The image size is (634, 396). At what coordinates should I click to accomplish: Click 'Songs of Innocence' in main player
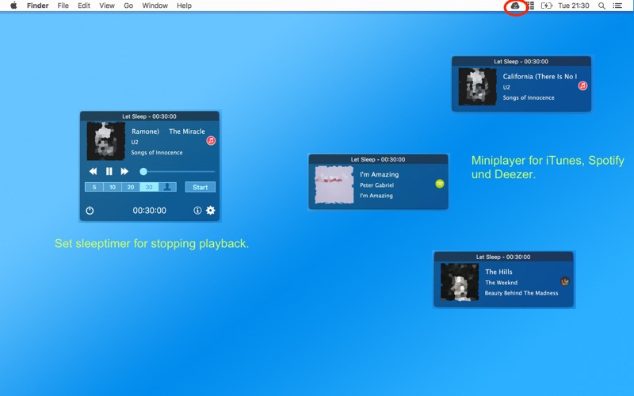pyautogui.click(x=156, y=152)
